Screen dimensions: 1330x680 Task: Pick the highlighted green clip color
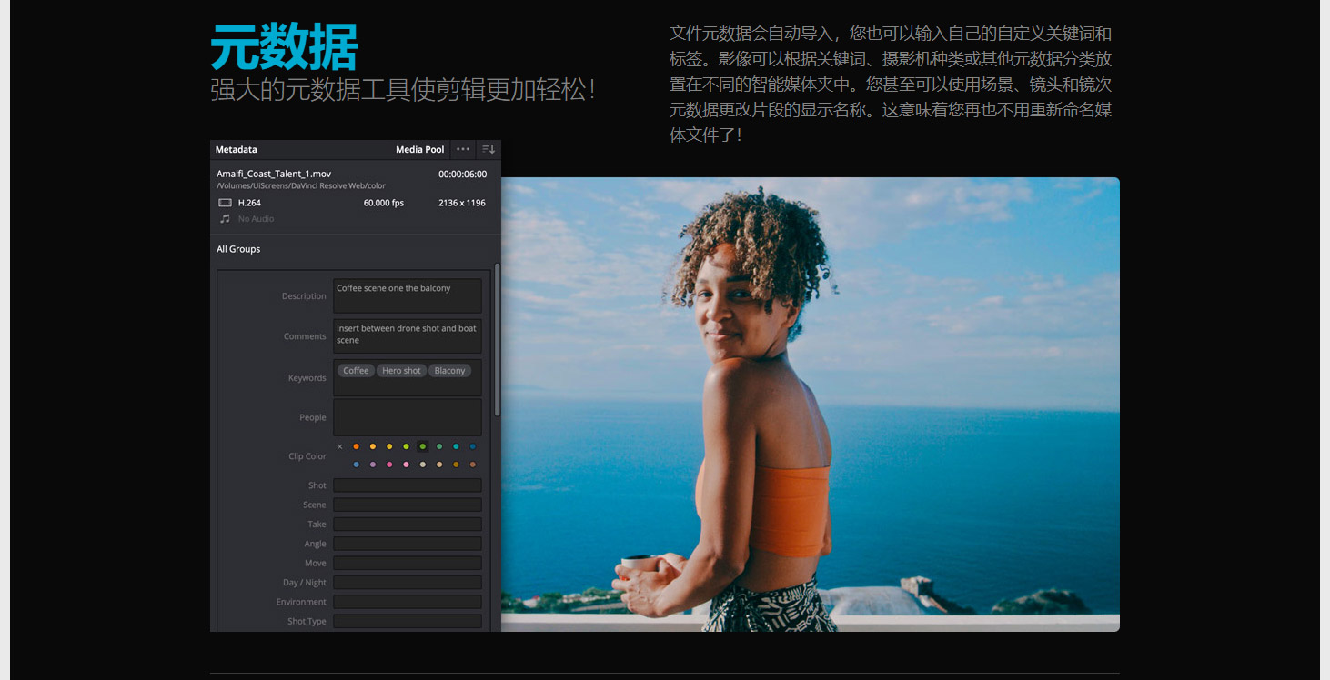coord(423,446)
